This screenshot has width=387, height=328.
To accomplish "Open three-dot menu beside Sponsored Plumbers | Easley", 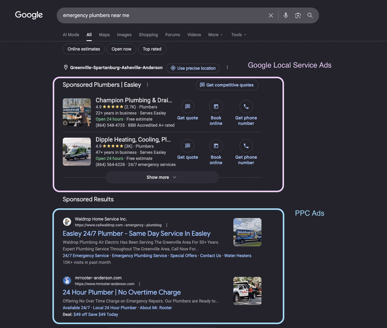I will (x=148, y=85).
